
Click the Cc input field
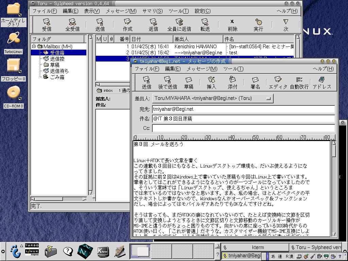coord(243,128)
